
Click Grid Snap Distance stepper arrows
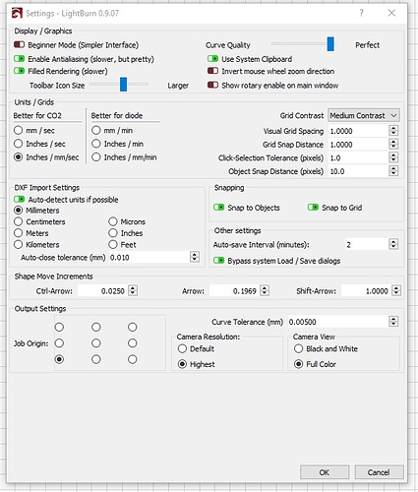pos(393,144)
